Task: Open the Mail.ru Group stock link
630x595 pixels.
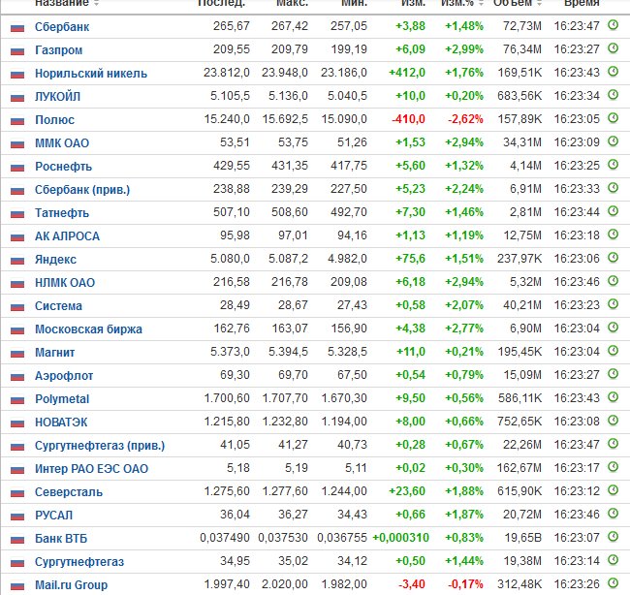Action: pyautogui.click(x=71, y=585)
